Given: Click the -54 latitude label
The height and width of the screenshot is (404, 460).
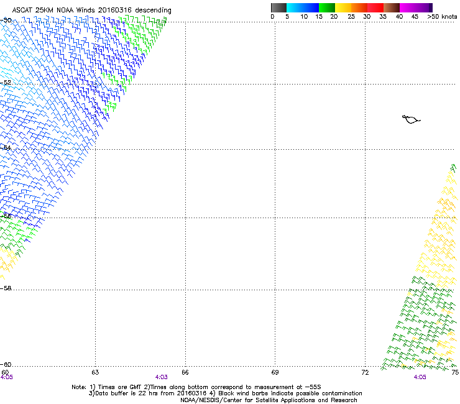Looking at the screenshot, I should (6, 147).
